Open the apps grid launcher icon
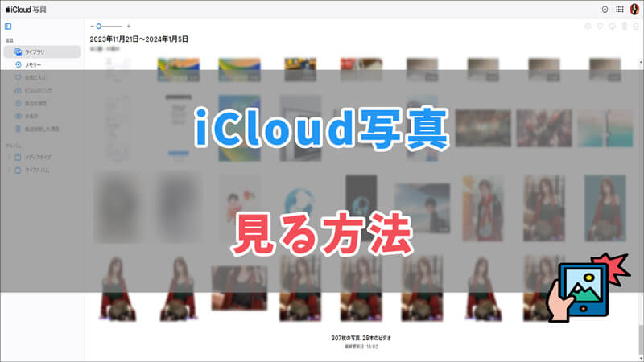This screenshot has height=362, width=644. pos(620,10)
